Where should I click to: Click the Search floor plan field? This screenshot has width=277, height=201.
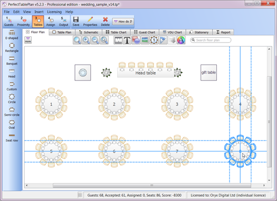(x=211, y=40)
